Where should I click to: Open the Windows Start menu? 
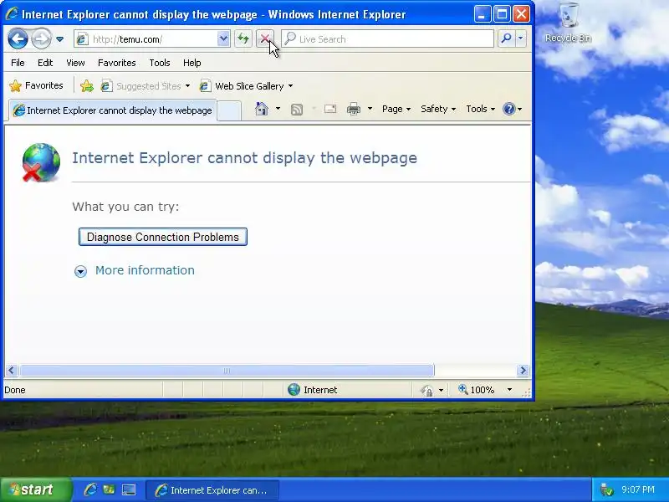(36, 489)
